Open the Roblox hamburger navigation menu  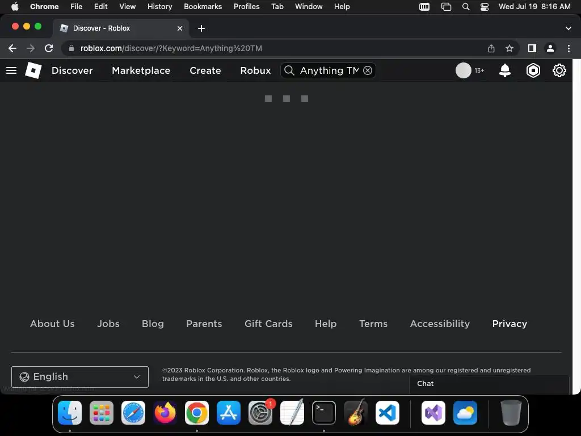coord(11,70)
